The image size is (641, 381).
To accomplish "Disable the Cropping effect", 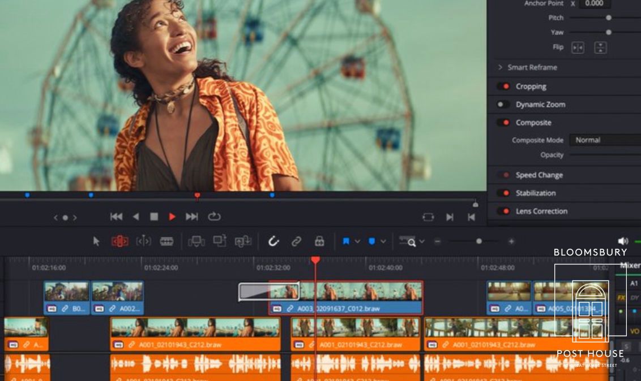I will [x=505, y=86].
